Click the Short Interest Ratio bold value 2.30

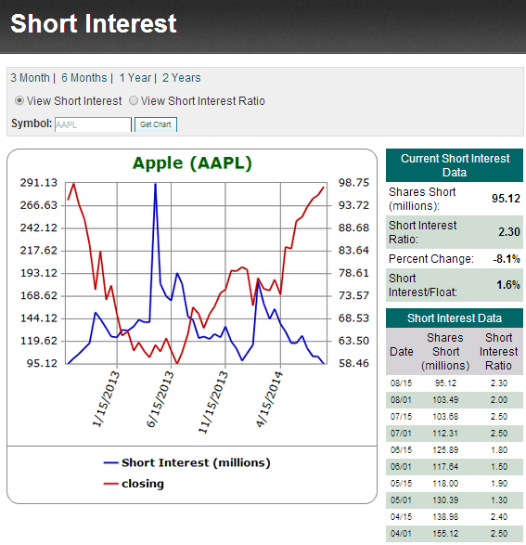(509, 232)
